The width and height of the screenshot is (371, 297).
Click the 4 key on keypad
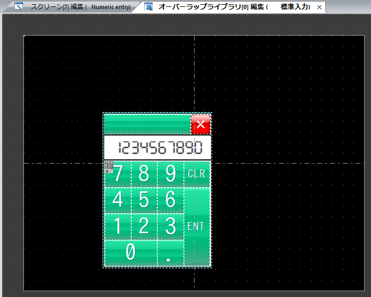coord(118,200)
